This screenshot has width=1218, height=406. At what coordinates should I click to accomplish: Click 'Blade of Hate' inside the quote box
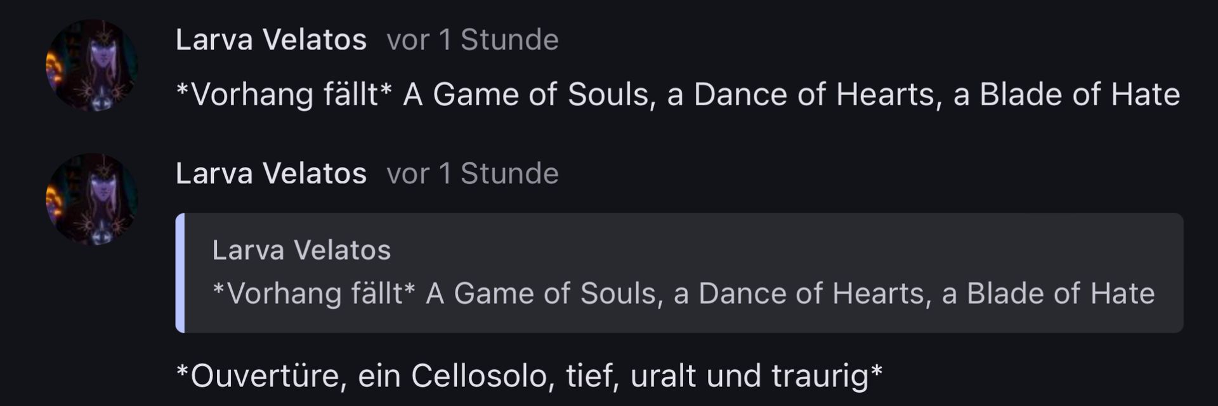pos(1060,294)
